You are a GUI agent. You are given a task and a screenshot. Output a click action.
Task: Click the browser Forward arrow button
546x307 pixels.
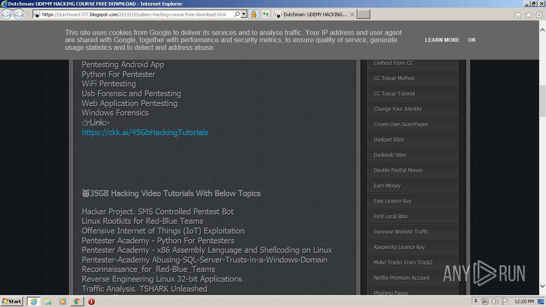coord(18,14)
